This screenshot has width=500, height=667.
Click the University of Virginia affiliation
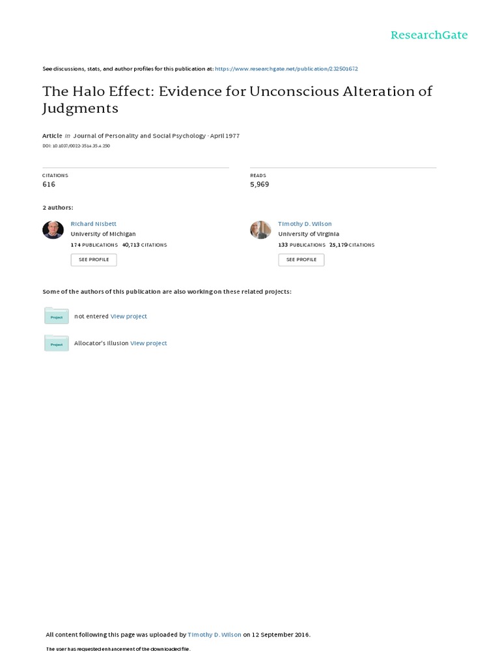pos(309,234)
